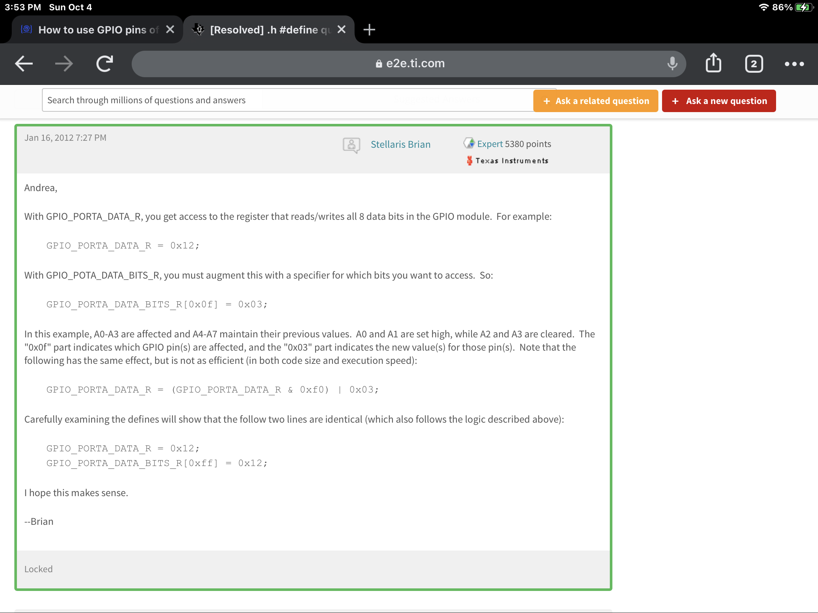Open a new browser tab with plus
Viewport: 818px width, 613px height.
coord(369,29)
